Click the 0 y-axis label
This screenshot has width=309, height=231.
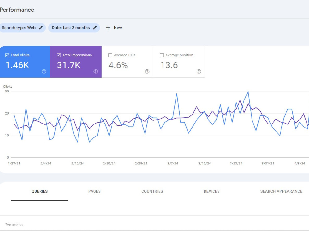pos(8,157)
